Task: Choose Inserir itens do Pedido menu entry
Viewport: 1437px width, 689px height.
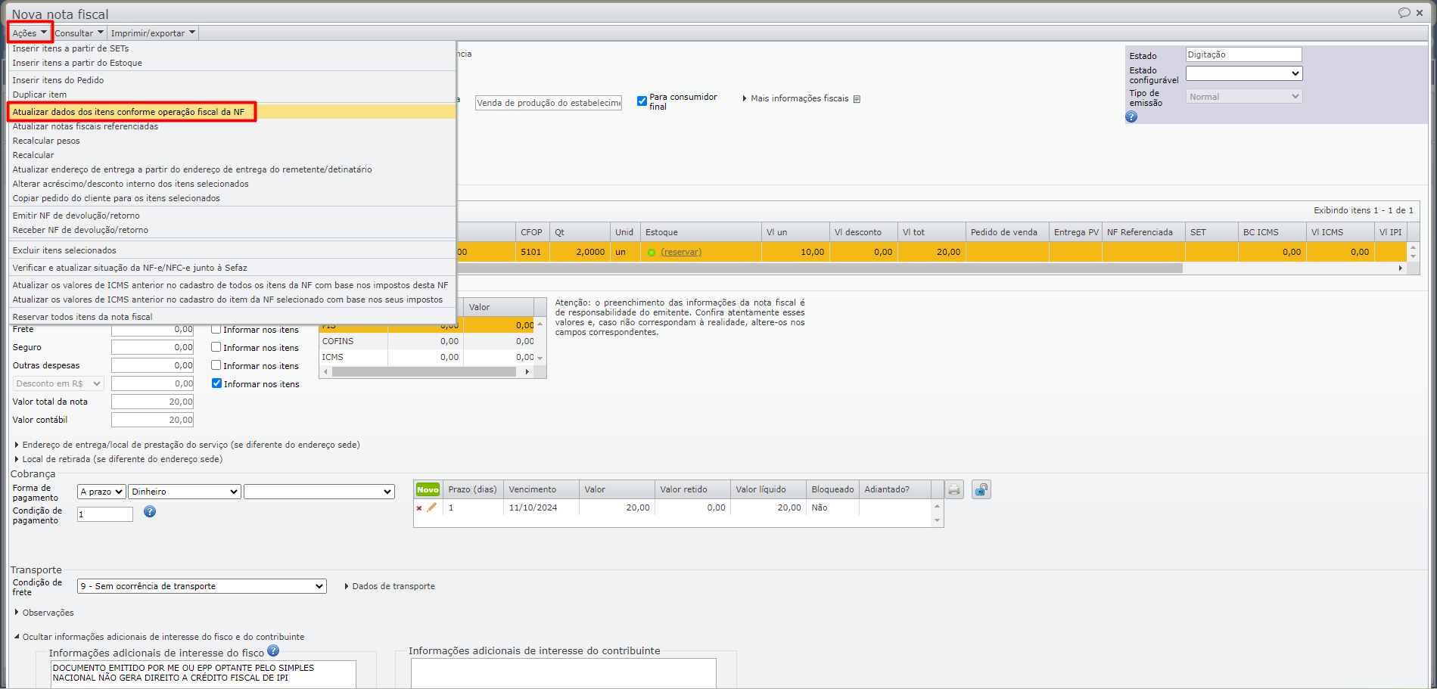Action: (232, 80)
